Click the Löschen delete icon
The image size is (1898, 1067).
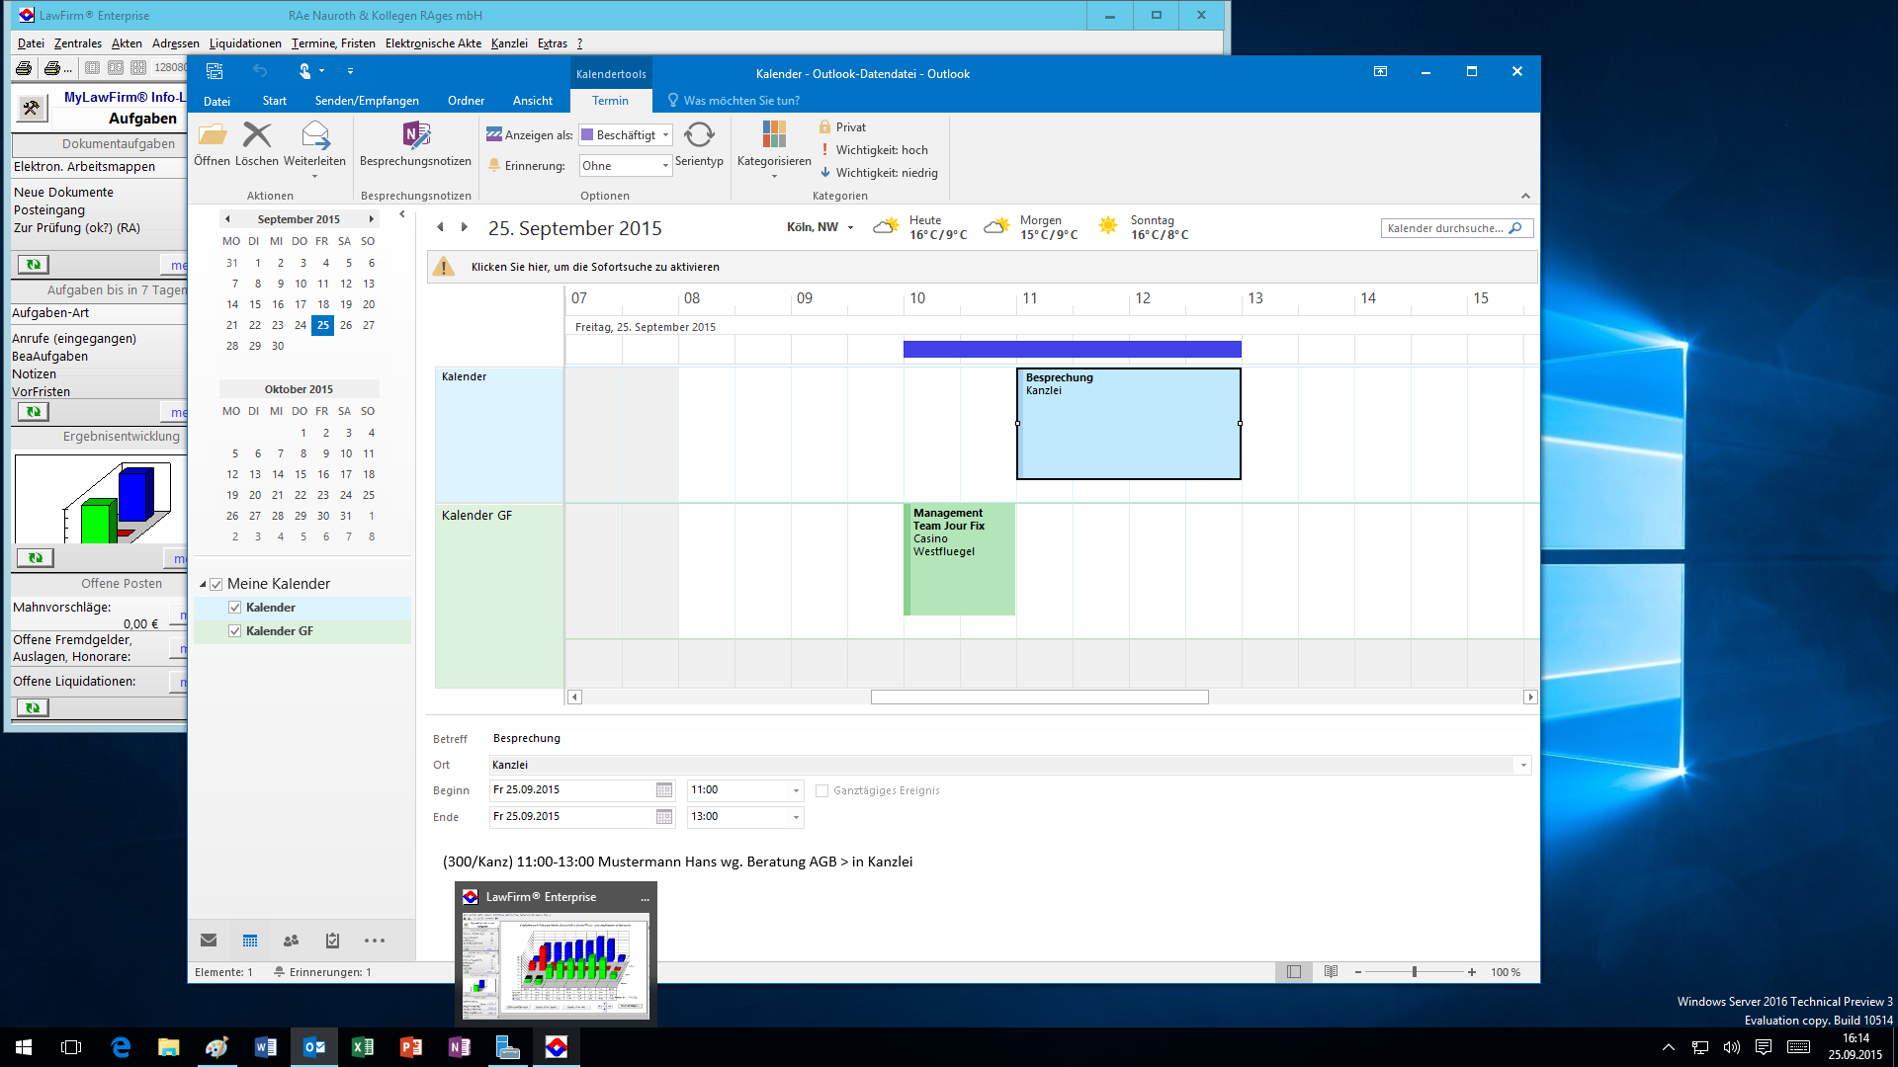pyautogui.click(x=257, y=135)
